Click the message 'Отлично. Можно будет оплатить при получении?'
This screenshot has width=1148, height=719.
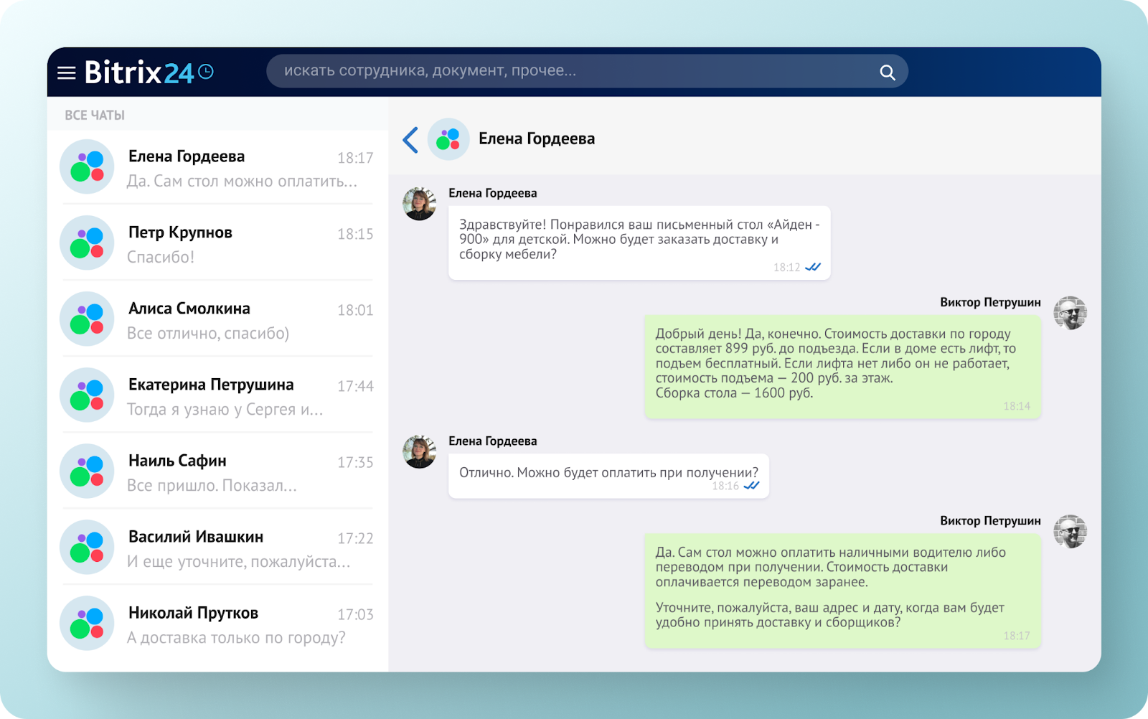pyautogui.click(x=608, y=476)
